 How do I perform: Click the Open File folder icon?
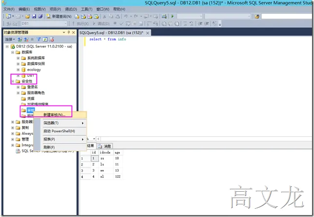[x=28, y=16]
